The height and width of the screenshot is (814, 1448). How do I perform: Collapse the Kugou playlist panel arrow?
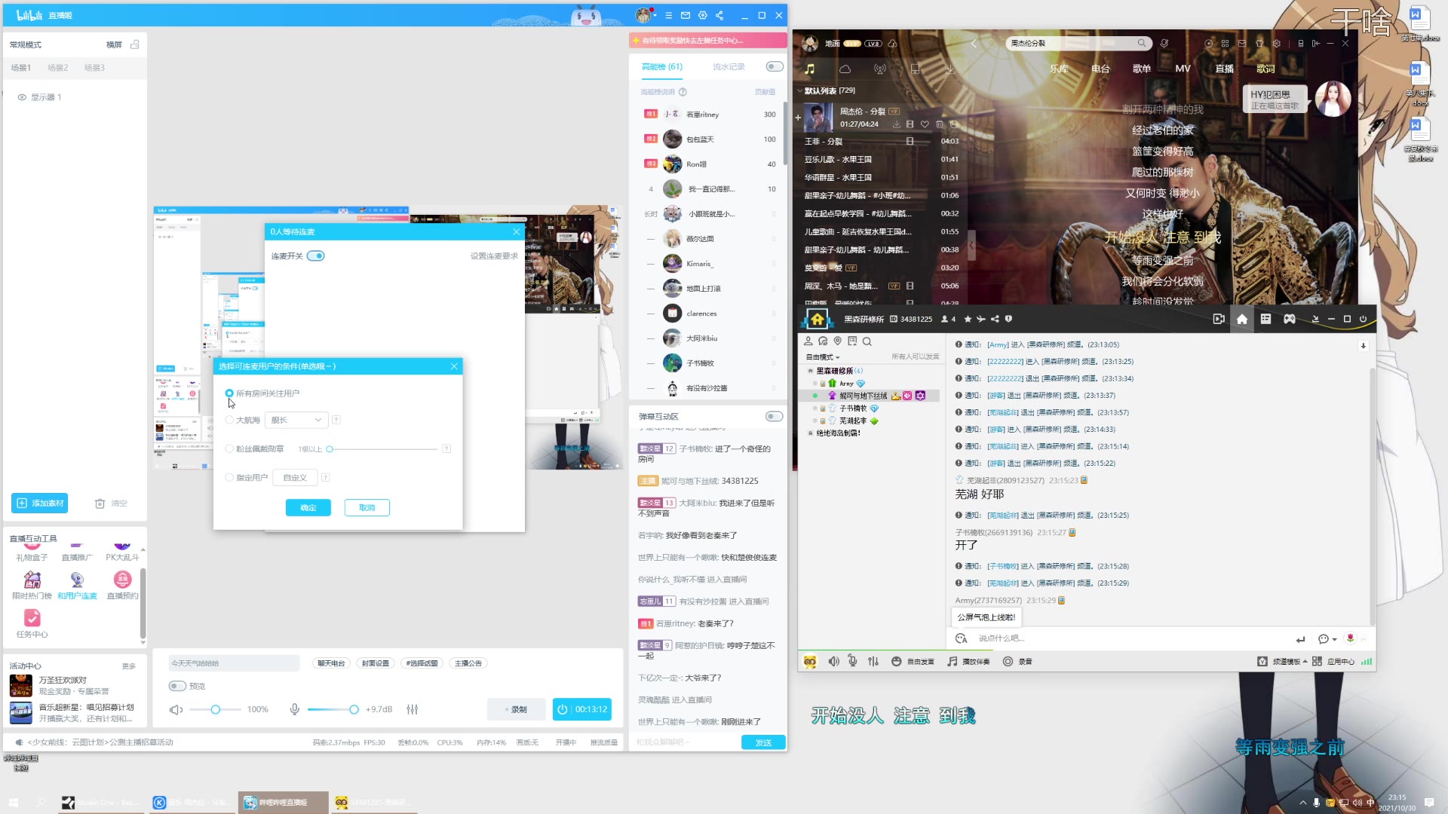[x=972, y=245]
